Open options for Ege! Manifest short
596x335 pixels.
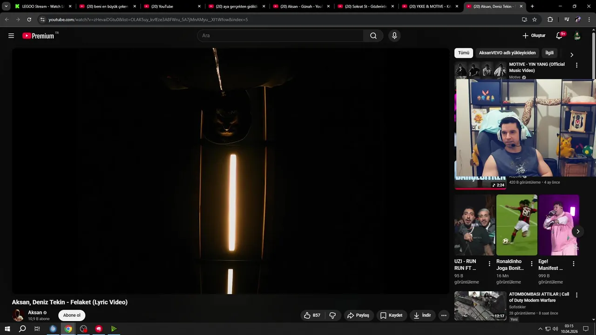point(573,264)
